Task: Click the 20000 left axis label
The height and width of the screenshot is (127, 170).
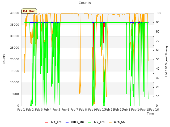Action: pos(15,59)
